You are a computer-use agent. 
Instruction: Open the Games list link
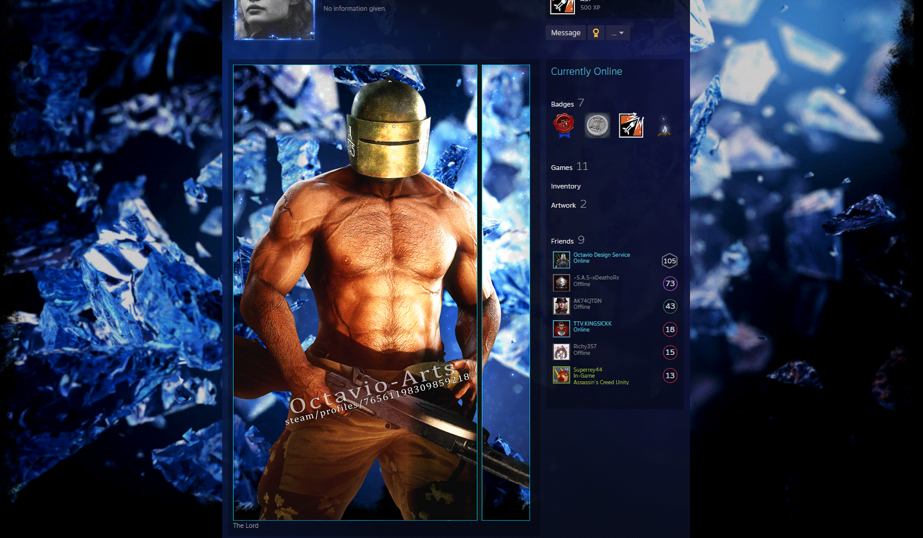point(562,168)
